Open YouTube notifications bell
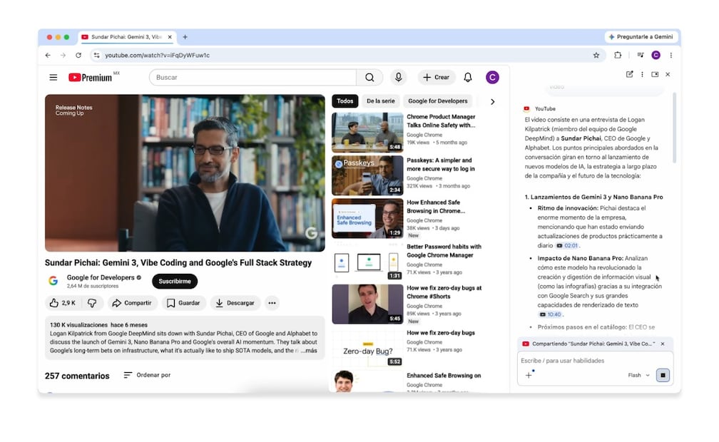This screenshot has height=442, width=719. [x=468, y=78]
